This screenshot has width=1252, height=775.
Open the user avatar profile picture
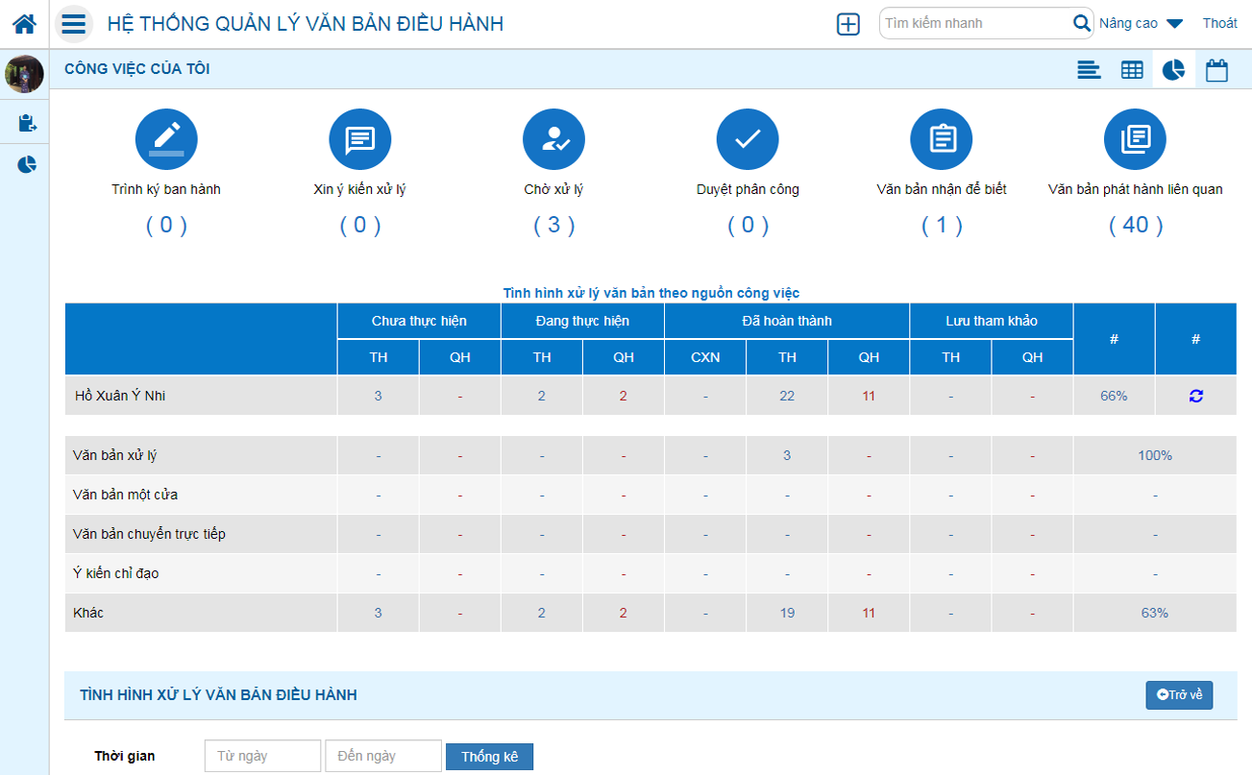24,74
